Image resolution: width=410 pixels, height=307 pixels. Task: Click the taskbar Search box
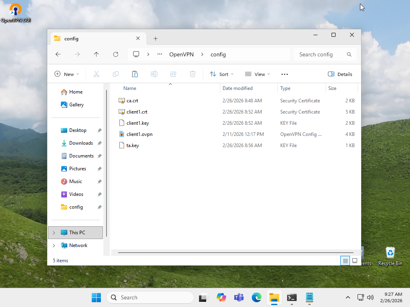coord(150,297)
